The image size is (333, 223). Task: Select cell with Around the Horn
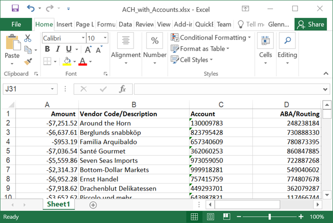tap(134, 123)
